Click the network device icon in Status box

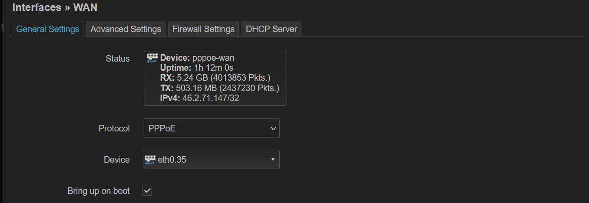click(x=152, y=58)
